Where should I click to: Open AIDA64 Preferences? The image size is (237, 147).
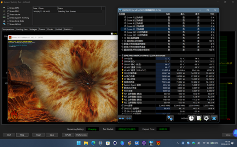81,135
